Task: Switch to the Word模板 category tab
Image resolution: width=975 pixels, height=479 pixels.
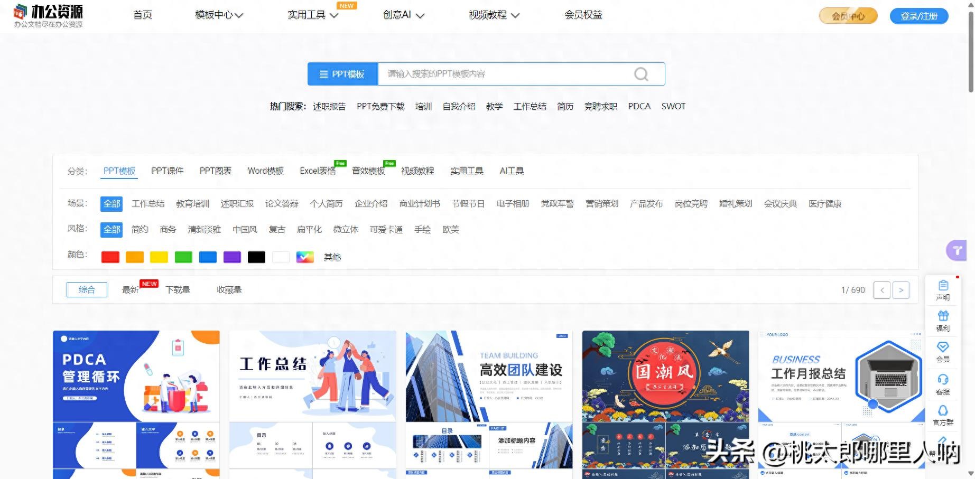Action: pos(265,171)
